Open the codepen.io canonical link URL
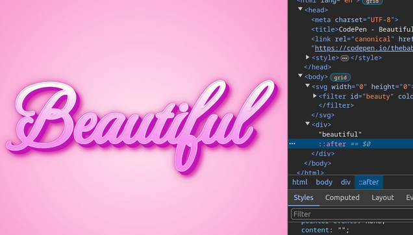Screen dimensions: 413x235 click(364, 48)
